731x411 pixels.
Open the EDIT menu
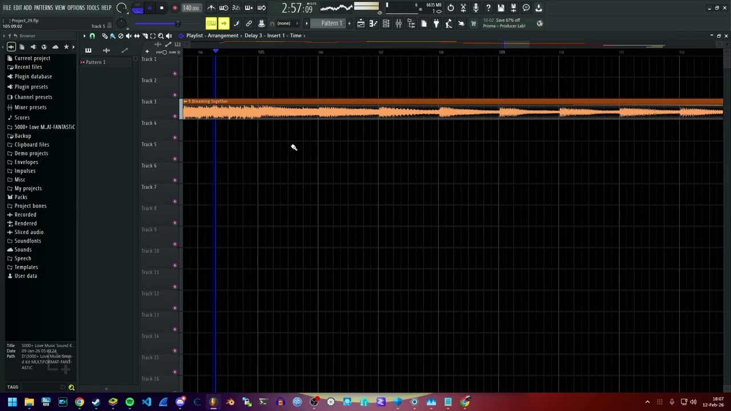tap(18, 8)
